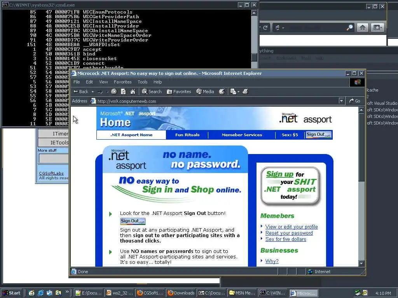Click the Internet zone icon in status bar

pos(310,272)
